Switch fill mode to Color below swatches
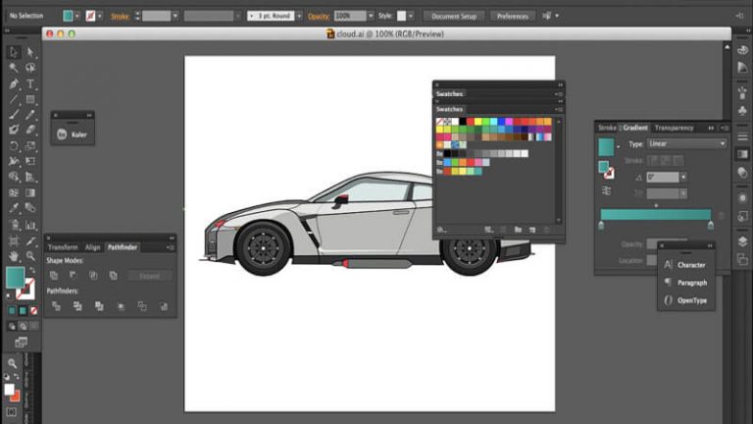 12,310
